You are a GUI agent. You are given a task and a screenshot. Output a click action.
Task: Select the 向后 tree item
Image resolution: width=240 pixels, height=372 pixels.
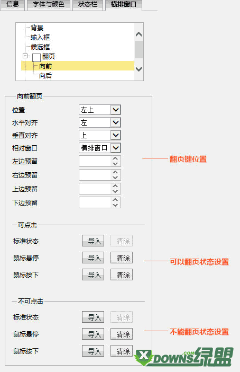(x=45, y=75)
